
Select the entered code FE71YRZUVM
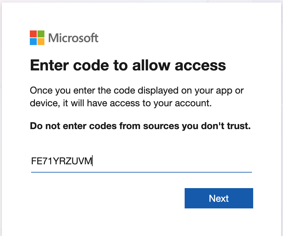coord(61,161)
